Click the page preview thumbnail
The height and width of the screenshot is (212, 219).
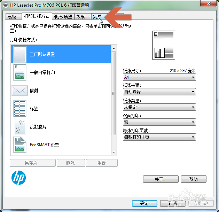coord(164,45)
